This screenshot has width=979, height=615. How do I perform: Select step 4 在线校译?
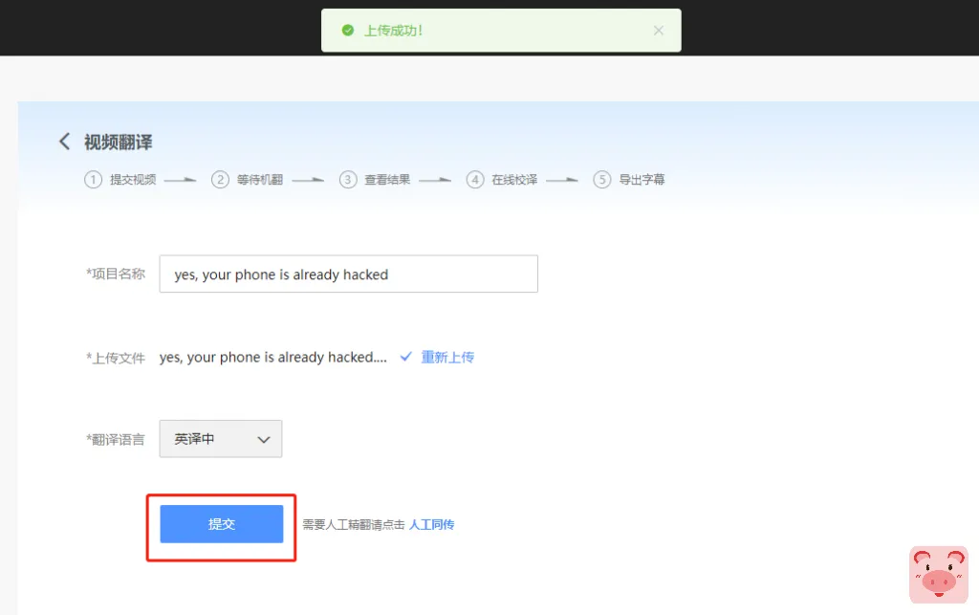502,180
